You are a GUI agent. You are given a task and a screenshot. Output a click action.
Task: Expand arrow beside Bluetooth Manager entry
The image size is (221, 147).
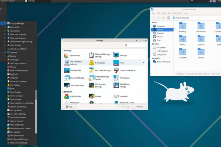coord(5,38)
